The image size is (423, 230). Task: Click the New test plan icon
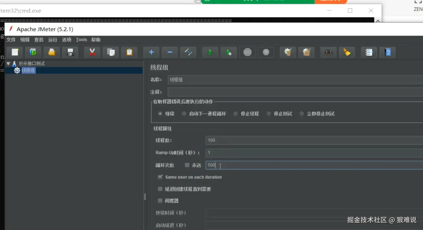coord(15,52)
